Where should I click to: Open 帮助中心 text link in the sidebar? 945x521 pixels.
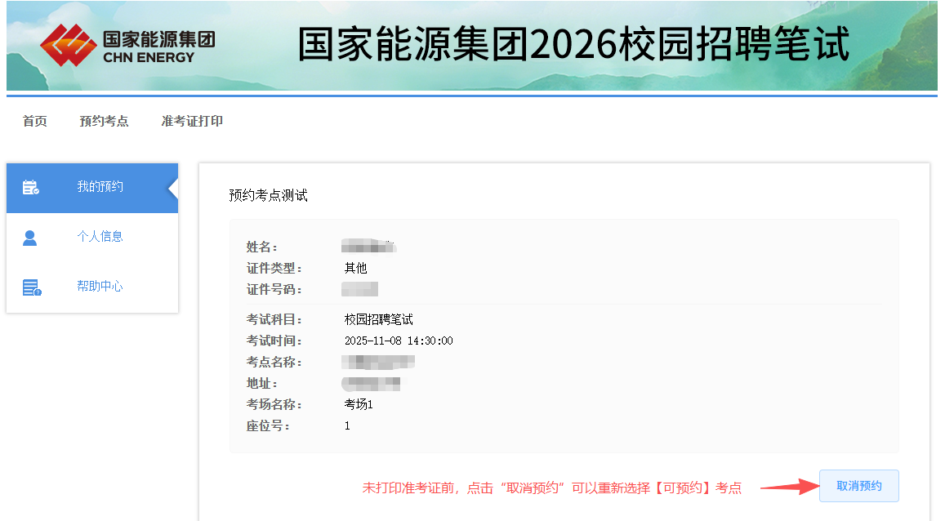click(100, 287)
